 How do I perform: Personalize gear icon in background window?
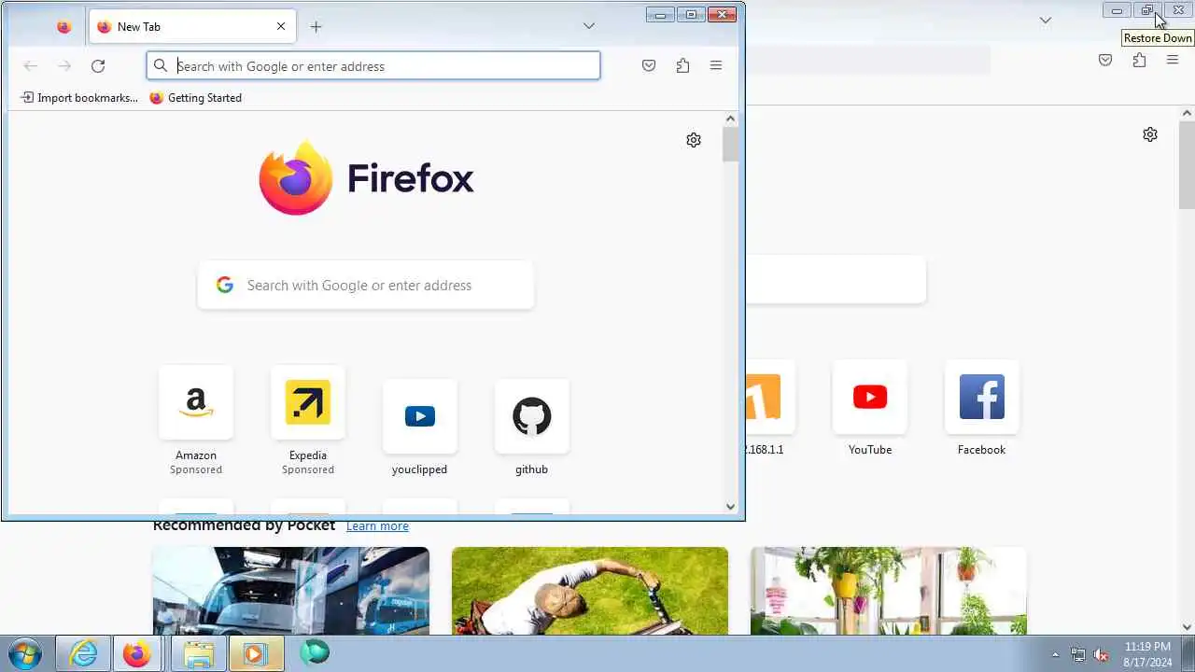coord(1150,134)
